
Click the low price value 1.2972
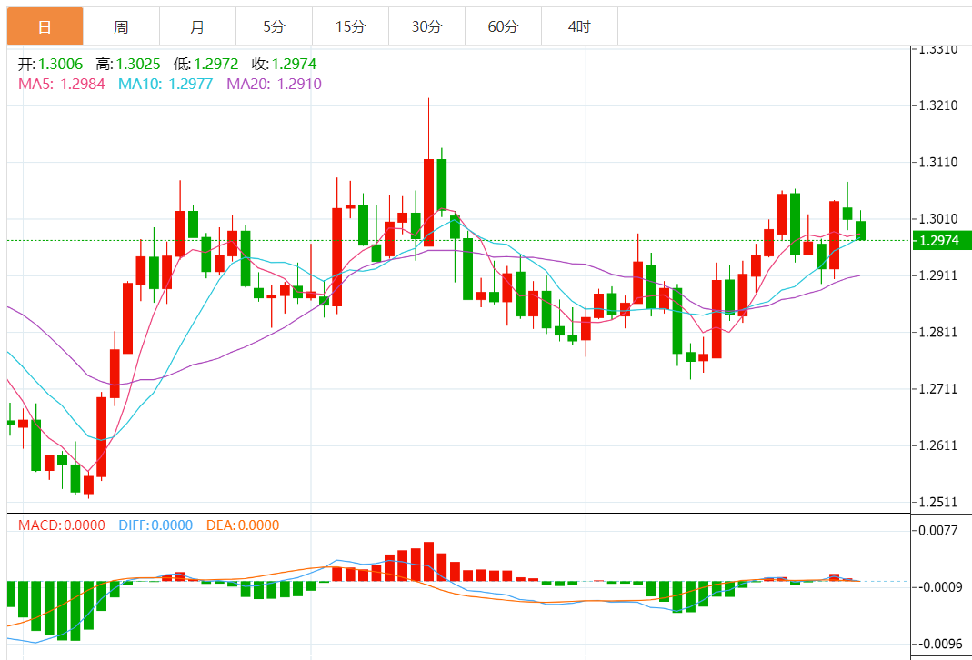[x=216, y=64]
